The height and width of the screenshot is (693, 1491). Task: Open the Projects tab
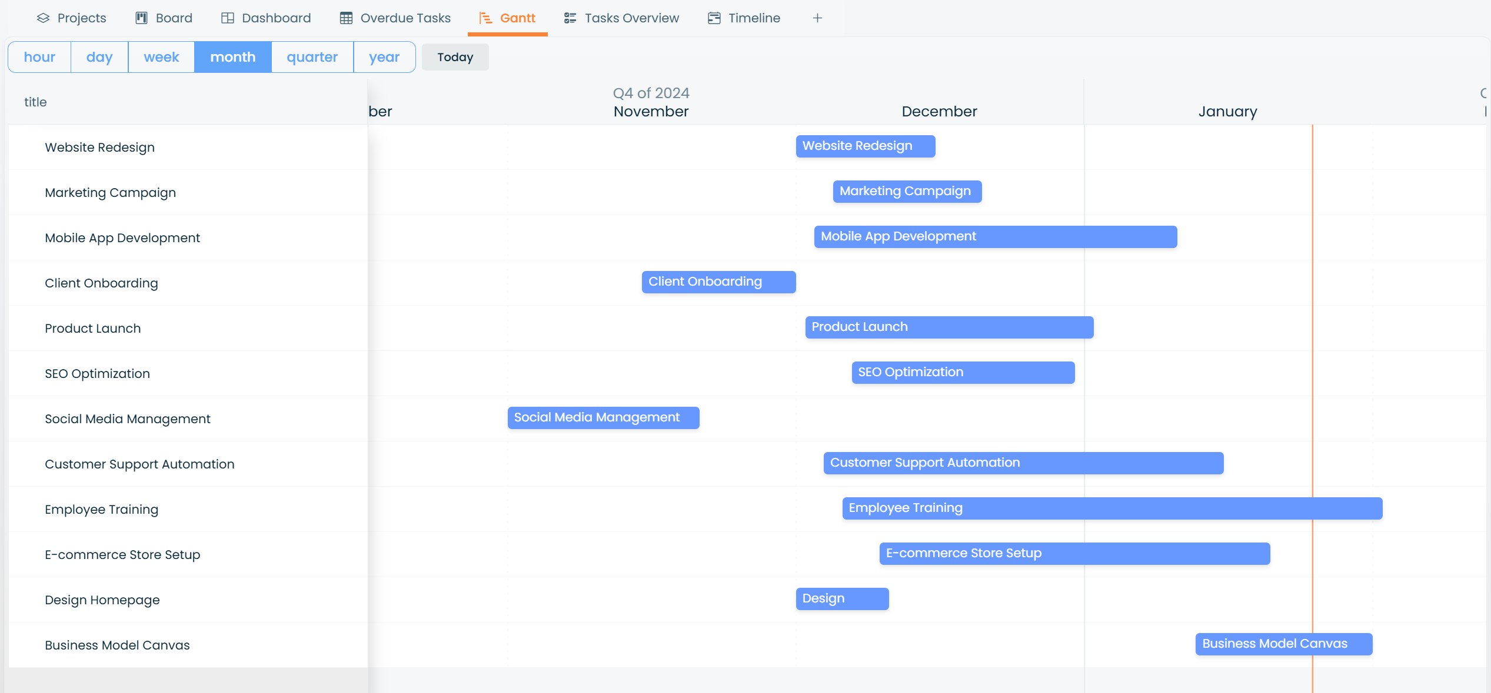tap(71, 18)
